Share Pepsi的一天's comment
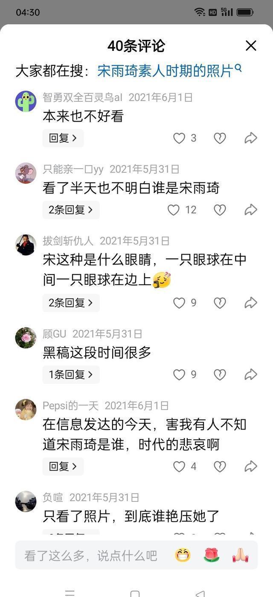The height and width of the screenshot is (597, 273). (x=251, y=466)
